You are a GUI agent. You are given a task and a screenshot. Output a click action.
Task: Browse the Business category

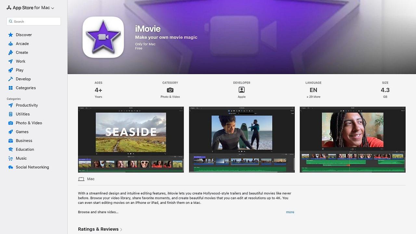pyautogui.click(x=24, y=141)
